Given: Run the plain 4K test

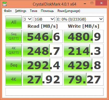Looking at the screenshot, I should click(x=14, y=79).
